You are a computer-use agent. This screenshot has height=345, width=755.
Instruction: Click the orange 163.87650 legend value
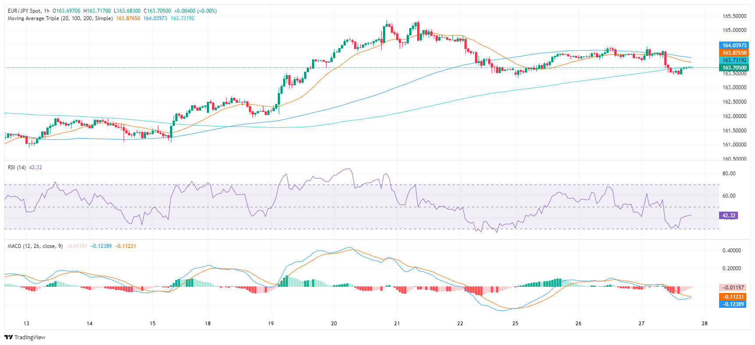(x=128, y=18)
